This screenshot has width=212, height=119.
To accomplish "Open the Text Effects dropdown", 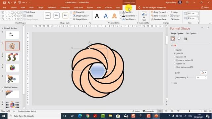I will (x=129, y=19).
